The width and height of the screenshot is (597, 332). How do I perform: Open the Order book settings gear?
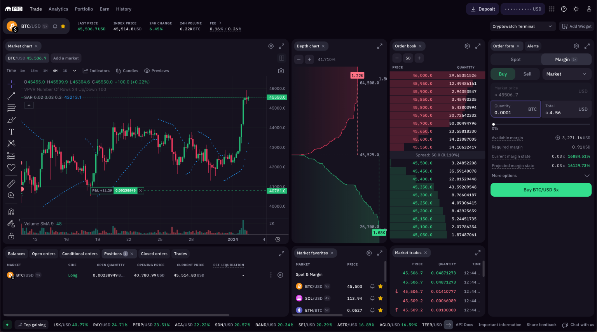coord(467,46)
